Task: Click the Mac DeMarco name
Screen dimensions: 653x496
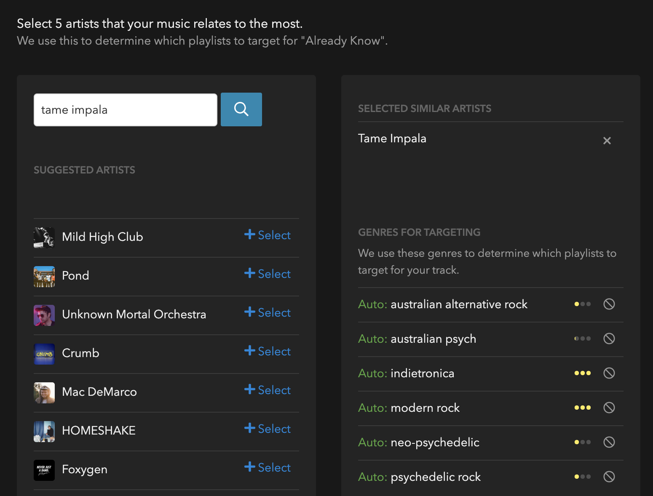Action: point(99,392)
